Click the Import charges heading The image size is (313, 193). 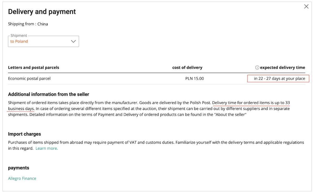tap(25, 134)
